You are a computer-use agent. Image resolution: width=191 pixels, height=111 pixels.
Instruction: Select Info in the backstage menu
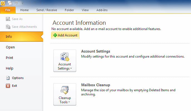(x=21, y=36)
